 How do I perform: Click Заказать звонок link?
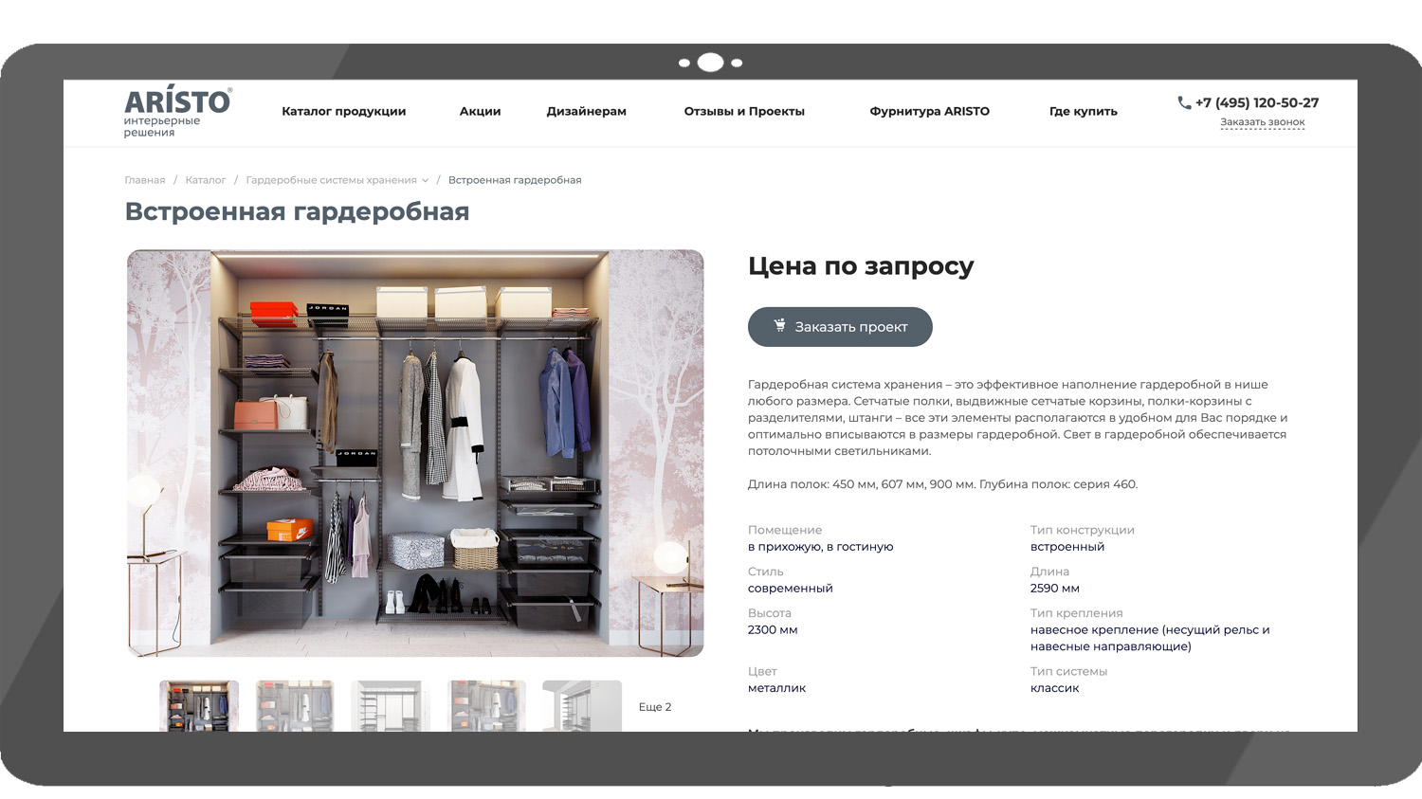(x=1262, y=122)
